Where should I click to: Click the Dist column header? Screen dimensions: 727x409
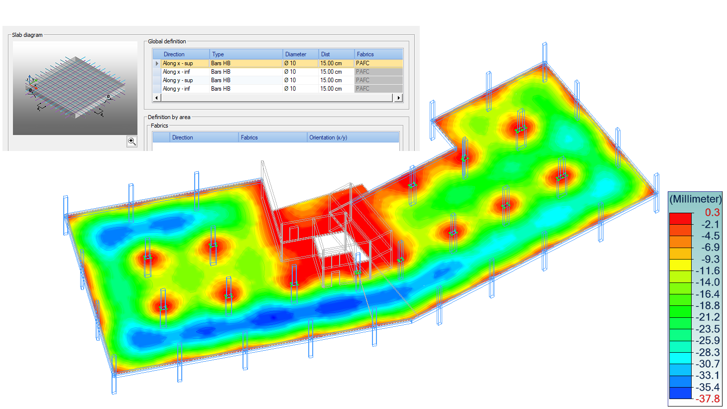(337, 54)
